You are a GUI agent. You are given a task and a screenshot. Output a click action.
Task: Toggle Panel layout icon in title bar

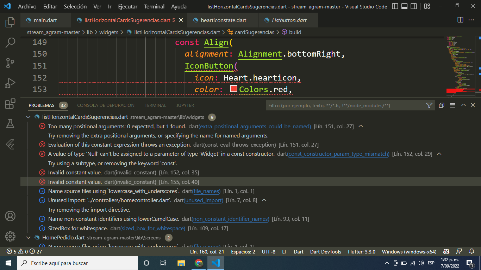click(405, 6)
